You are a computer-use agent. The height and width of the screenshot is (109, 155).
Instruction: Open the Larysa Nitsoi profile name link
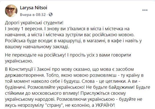[x=34, y=8]
